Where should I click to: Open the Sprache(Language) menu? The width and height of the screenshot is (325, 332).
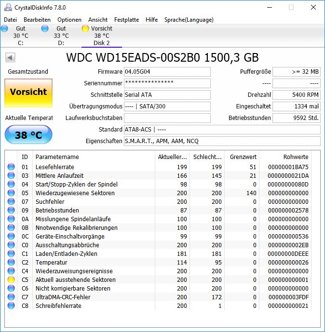point(189,20)
